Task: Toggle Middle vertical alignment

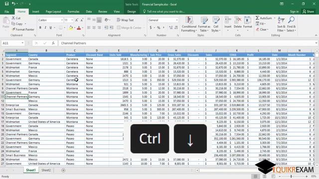Action: coord(94,20)
